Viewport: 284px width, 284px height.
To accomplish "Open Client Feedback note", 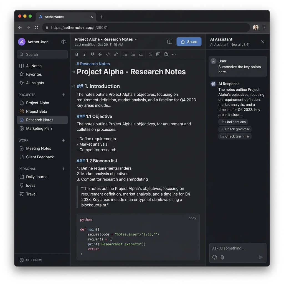I will coord(42,157).
